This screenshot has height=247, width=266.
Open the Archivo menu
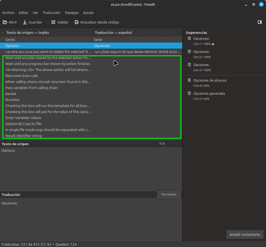click(8, 13)
